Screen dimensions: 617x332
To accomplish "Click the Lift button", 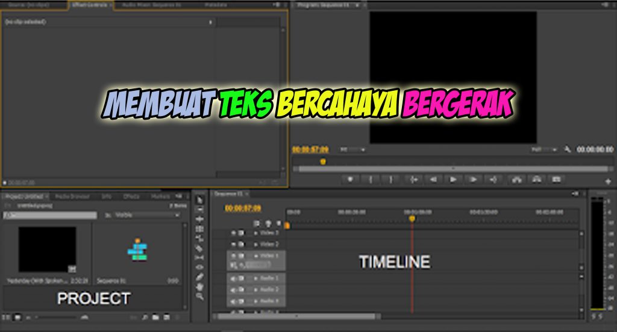I will coord(516,180).
